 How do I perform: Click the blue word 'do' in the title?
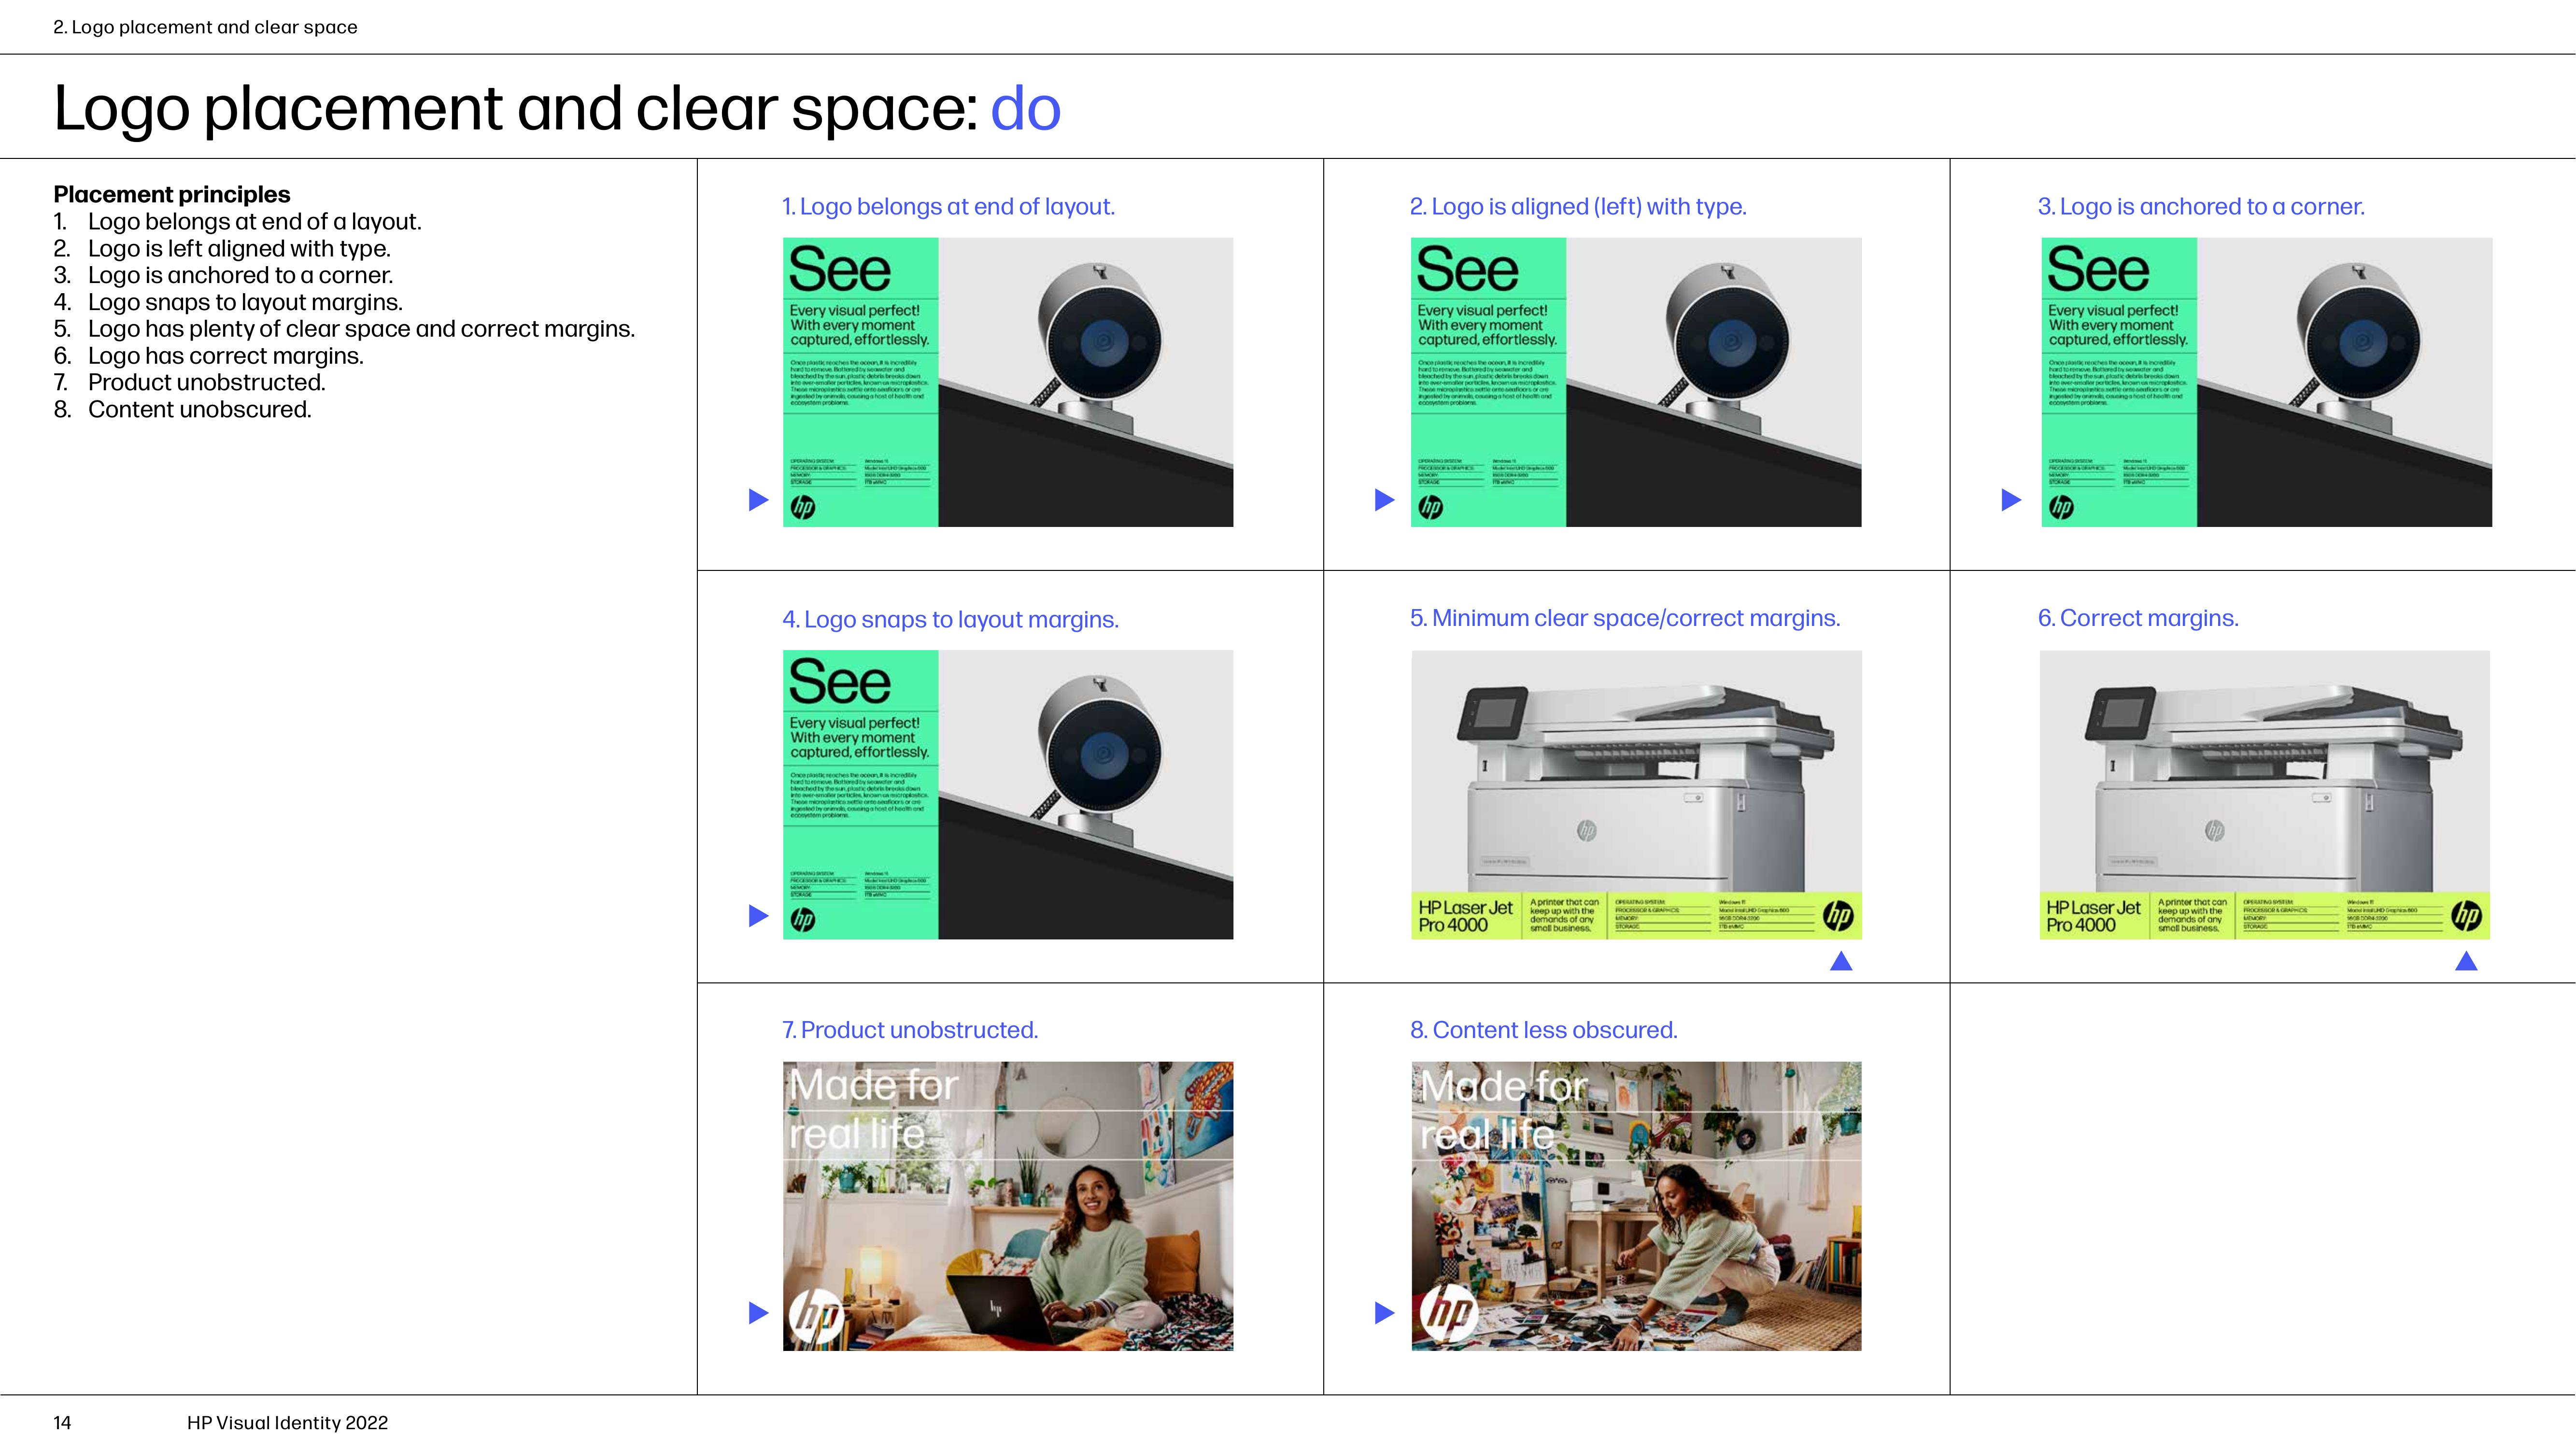pos(1025,108)
